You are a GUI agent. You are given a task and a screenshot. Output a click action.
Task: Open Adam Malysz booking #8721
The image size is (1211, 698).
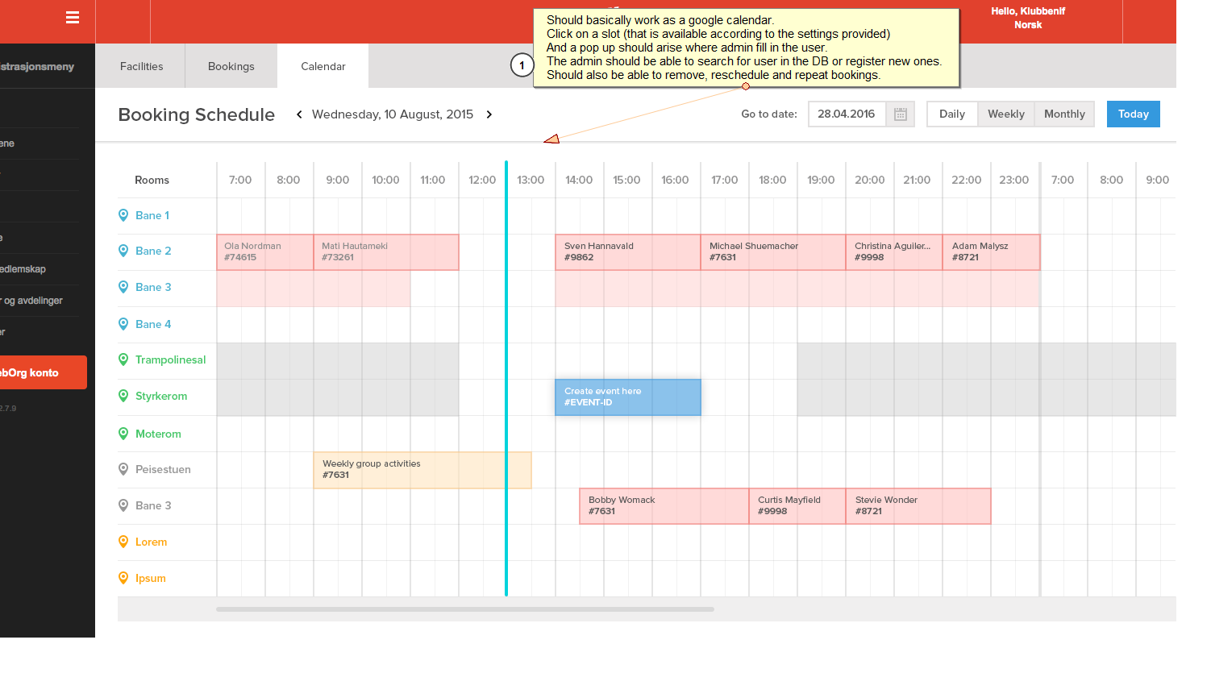tap(992, 251)
